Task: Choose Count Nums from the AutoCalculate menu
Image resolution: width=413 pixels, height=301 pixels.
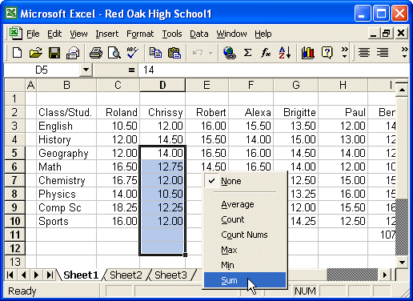Action: [245, 235]
